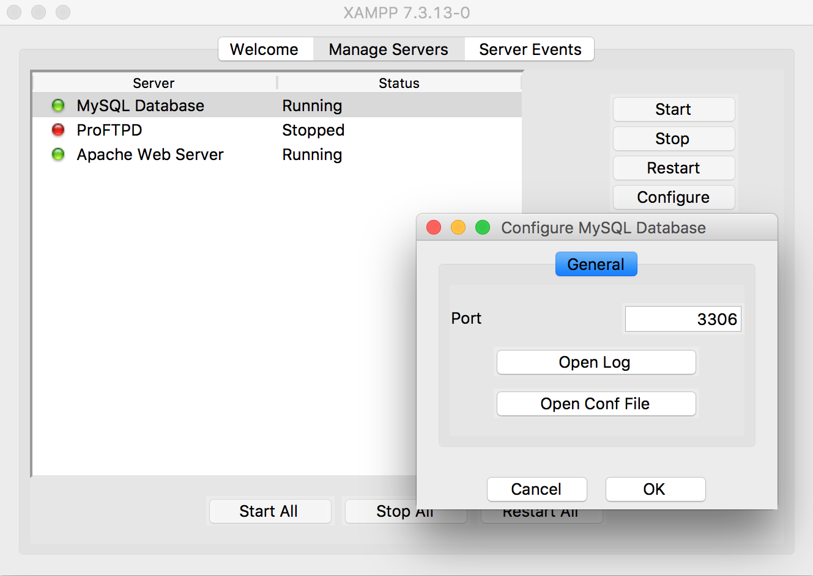Screen dimensions: 813x576
Task: Focus the Port input field
Action: (x=683, y=319)
